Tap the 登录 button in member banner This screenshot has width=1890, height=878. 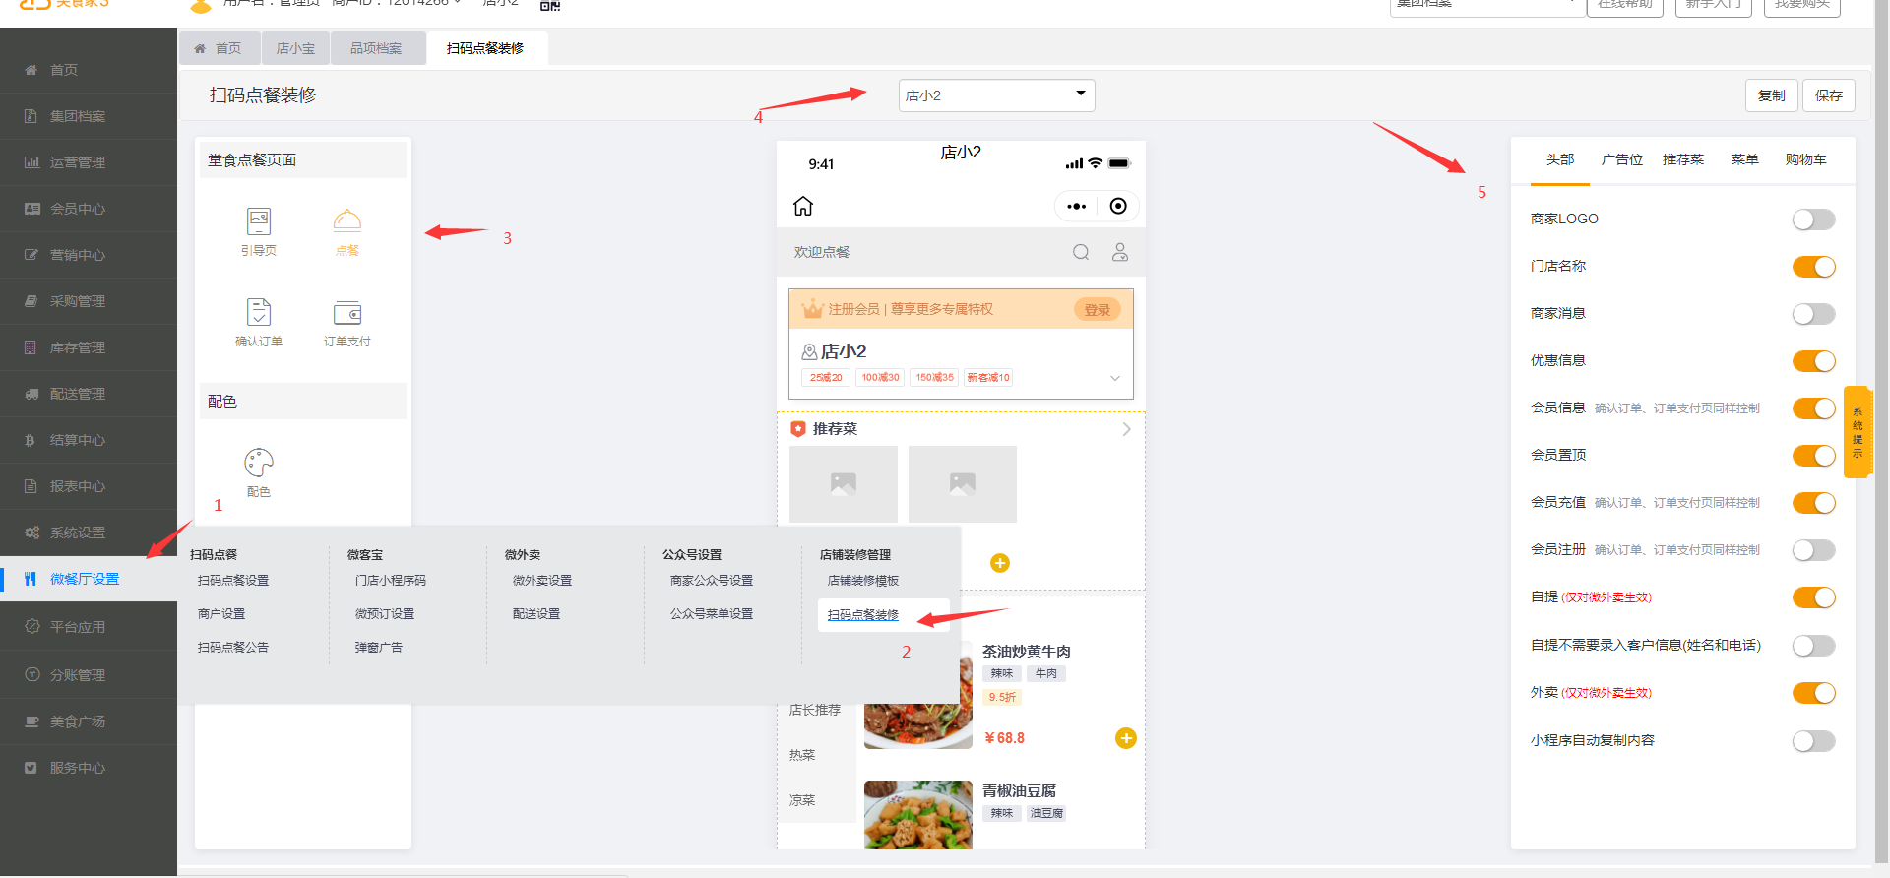(1098, 310)
